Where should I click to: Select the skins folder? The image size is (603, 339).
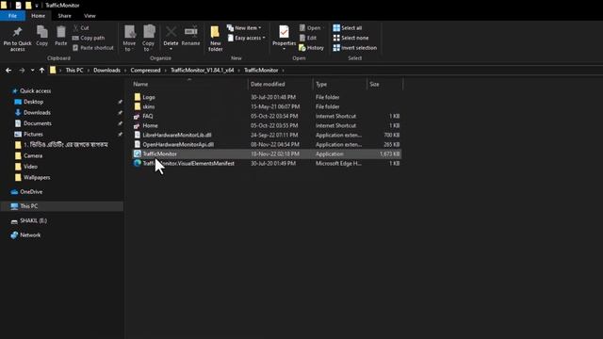149,106
